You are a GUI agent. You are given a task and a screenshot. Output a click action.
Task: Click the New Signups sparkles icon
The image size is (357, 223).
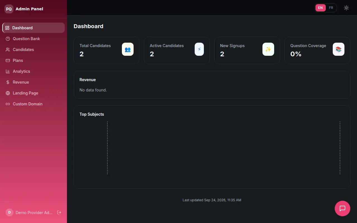pyautogui.click(x=268, y=49)
